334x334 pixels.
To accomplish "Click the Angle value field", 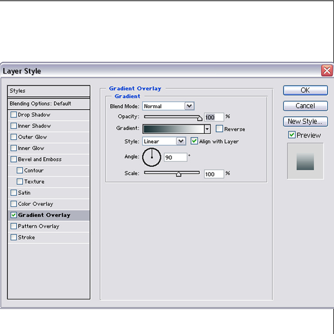I will point(175,157).
